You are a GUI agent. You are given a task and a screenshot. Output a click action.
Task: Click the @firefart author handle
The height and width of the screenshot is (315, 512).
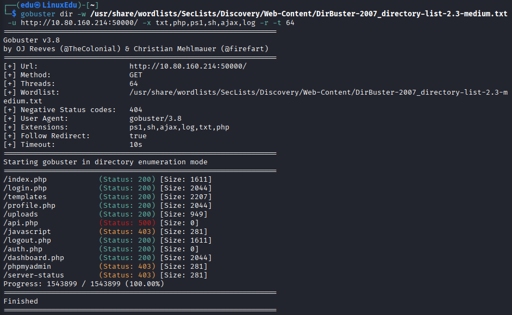245,48
